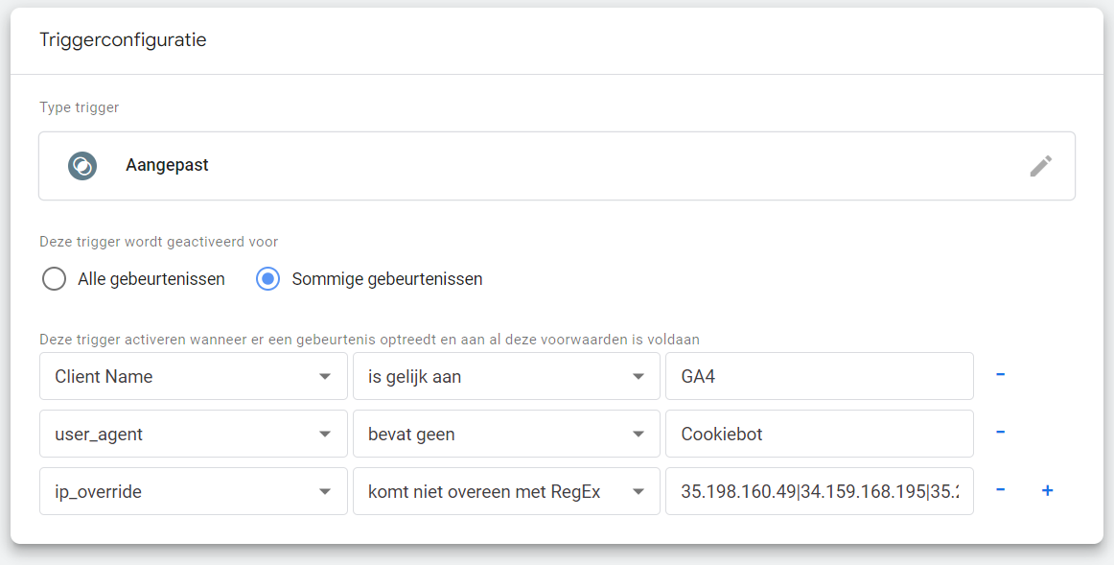Open the ip_override variable dropdown
The width and height of the screenshot is (1114, 565).
[x=193, y=491]
